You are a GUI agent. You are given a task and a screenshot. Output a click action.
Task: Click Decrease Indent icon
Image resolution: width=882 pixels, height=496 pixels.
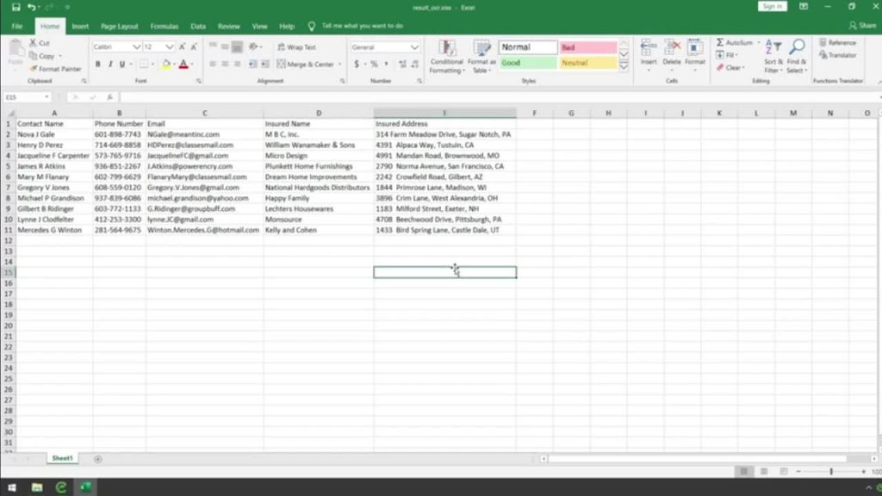252,64
